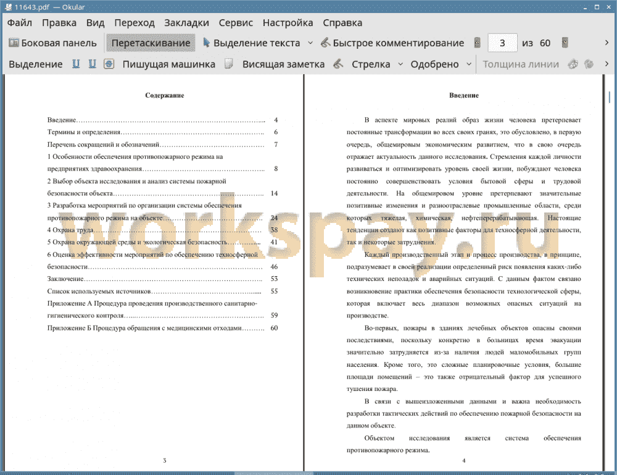Open the Правка menu
617x475 pixels.
tap(59, 23)
